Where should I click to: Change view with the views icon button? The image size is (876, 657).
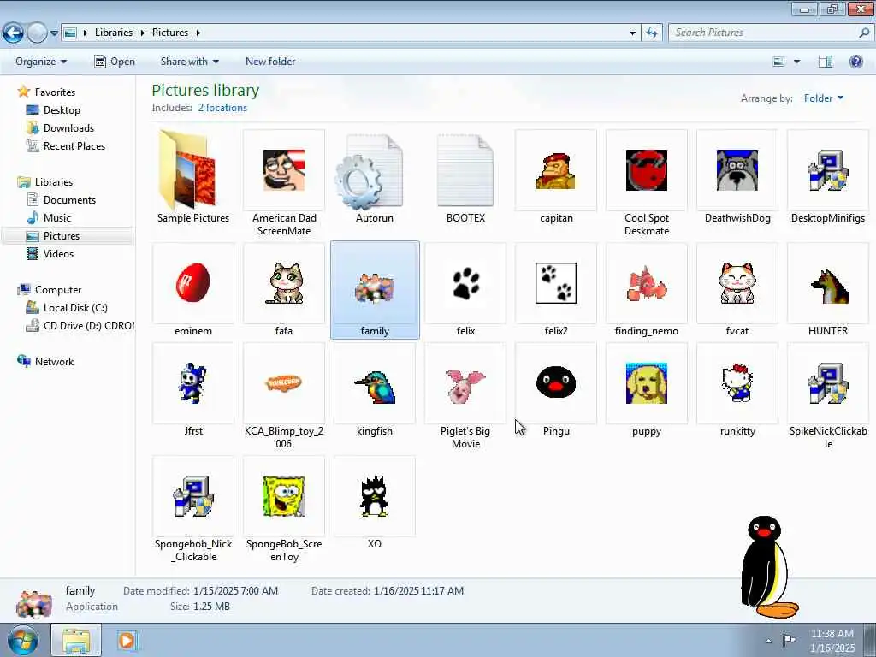778,62
